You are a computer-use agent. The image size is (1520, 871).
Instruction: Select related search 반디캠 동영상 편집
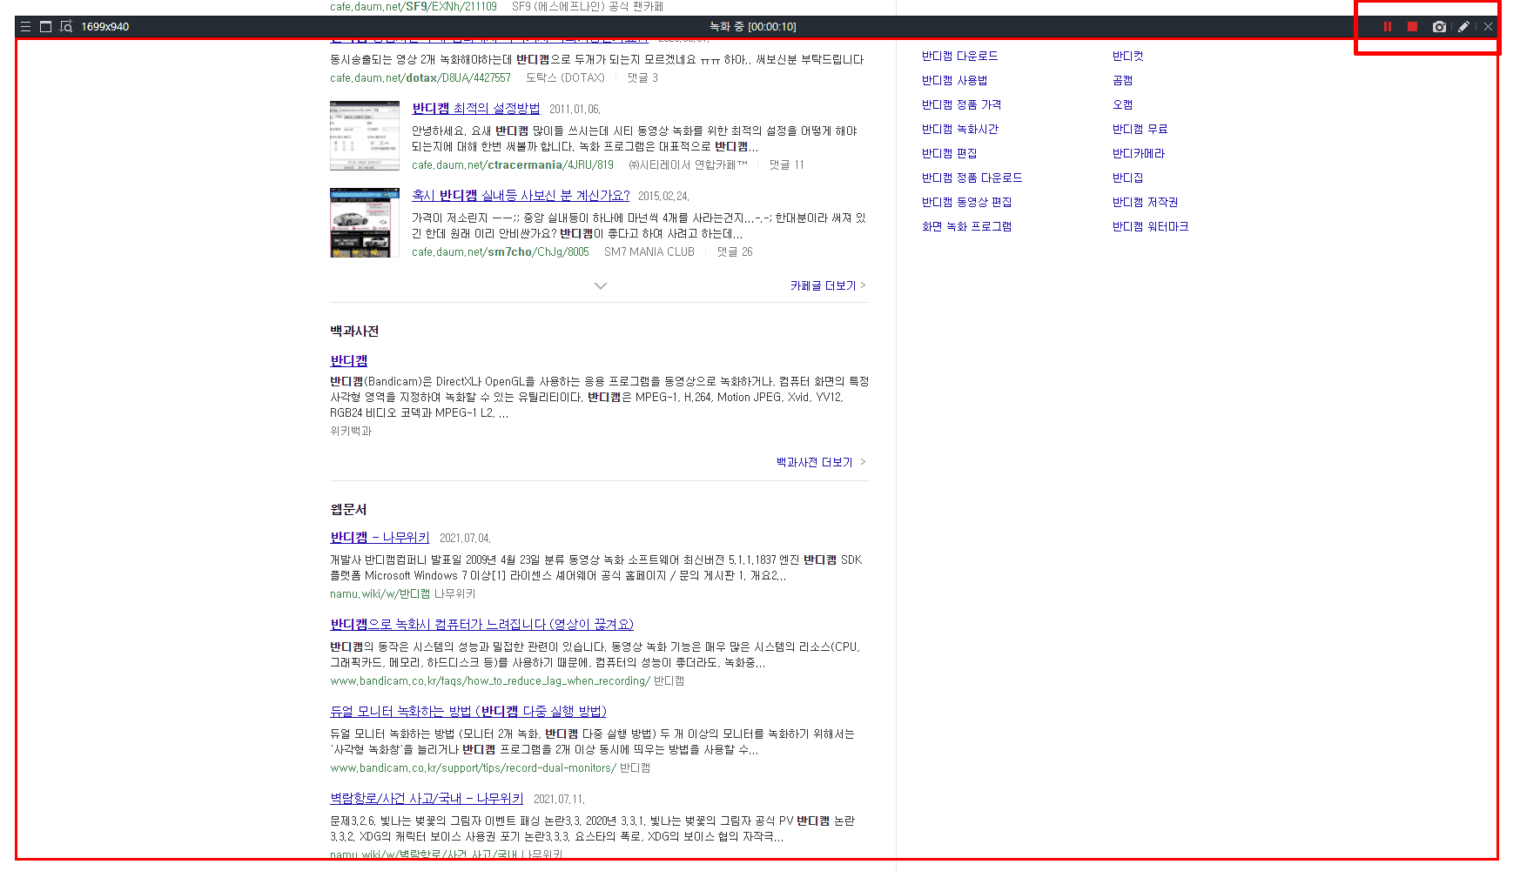966,203
